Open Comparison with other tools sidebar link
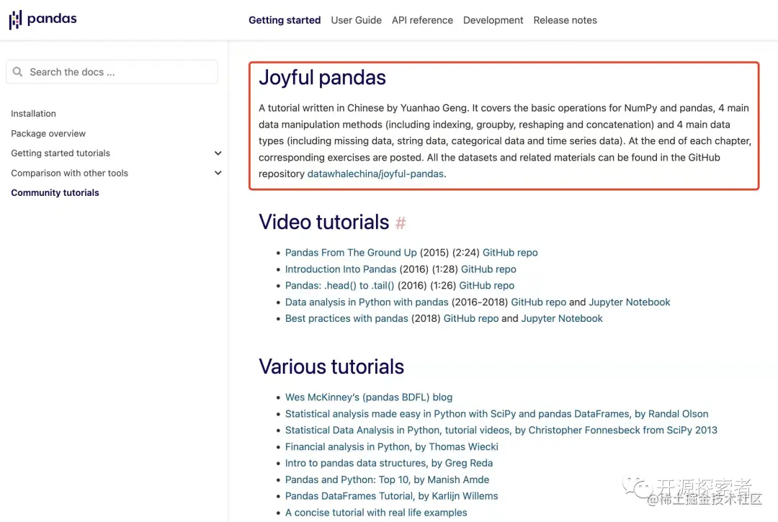The image size is (778, 522). pyautogui.click(x=69, y=173)
